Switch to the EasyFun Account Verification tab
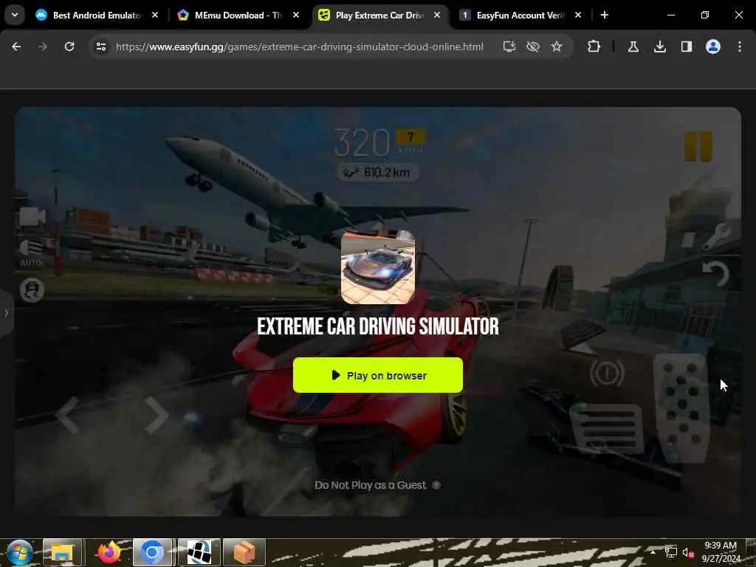The image size is (756, 567). [x=520, y=15]
